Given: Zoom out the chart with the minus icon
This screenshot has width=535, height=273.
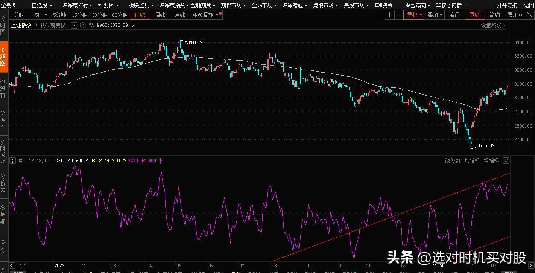Looking at the screenshot, I should click(x=399, y=15).
